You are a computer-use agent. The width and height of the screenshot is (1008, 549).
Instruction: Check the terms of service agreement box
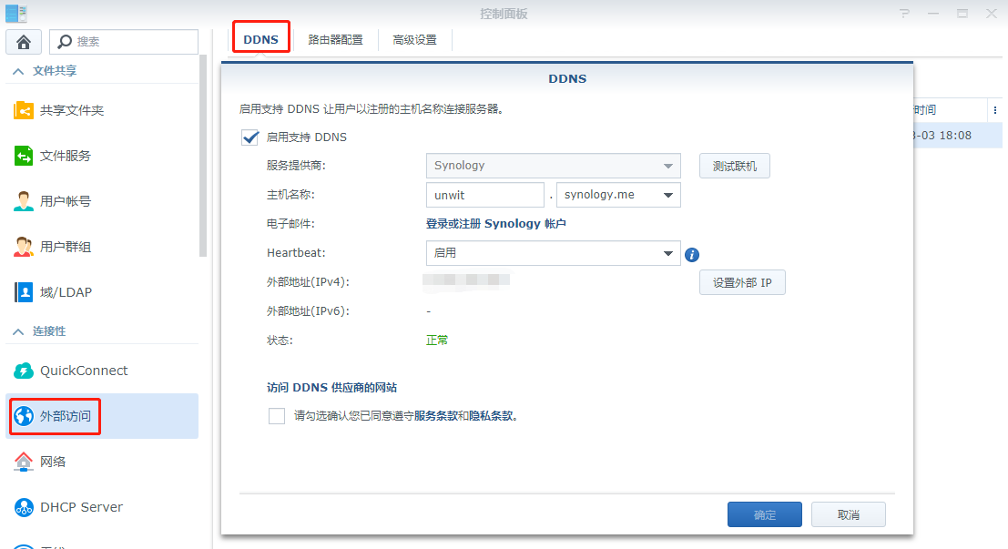click(277, 416)
